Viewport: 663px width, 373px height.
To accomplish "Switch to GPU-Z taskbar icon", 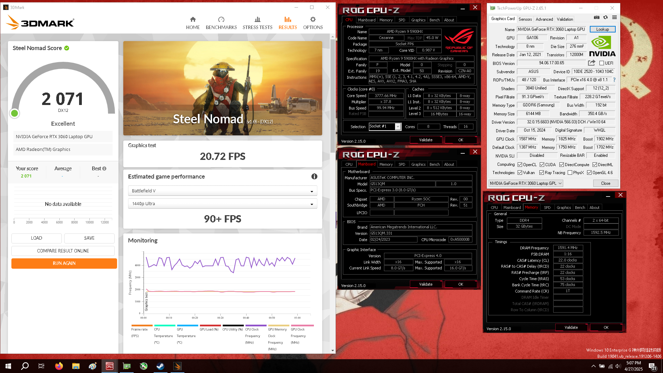I will tap(127, 366).
